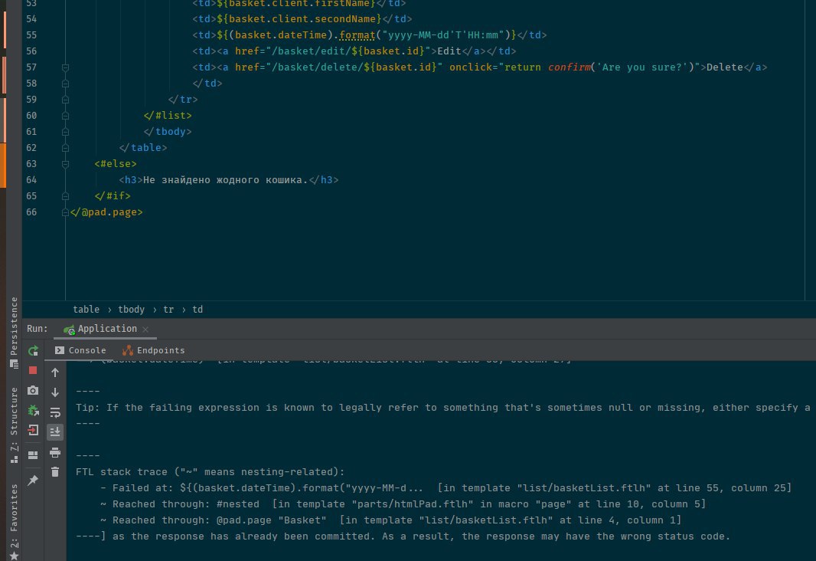Click line number 60 in the gutter
The width and height of the screenshot is (816, 561).
(31, 115)
